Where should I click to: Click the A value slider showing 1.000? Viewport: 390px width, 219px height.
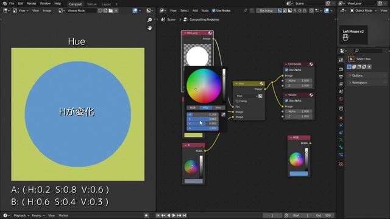click(203, 128)
